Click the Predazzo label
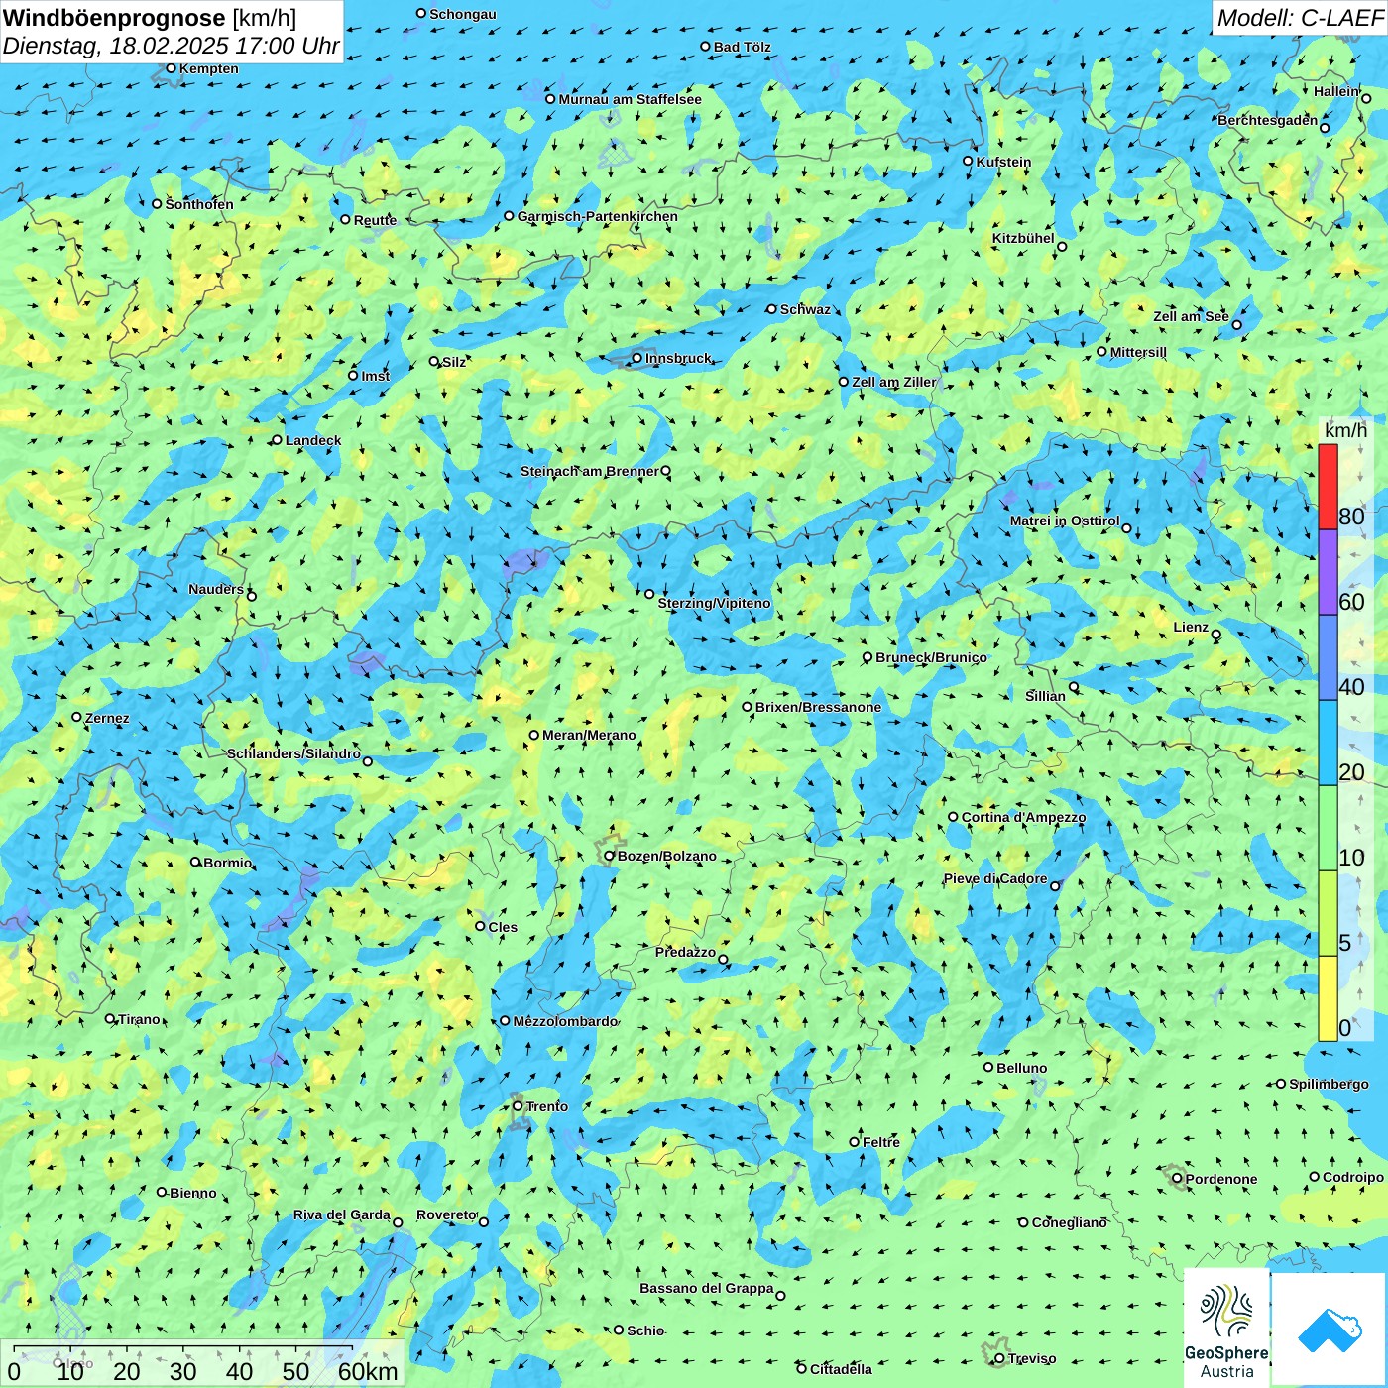Image resolution: width=1388 pixels, height=1388 pixels. 685,952
